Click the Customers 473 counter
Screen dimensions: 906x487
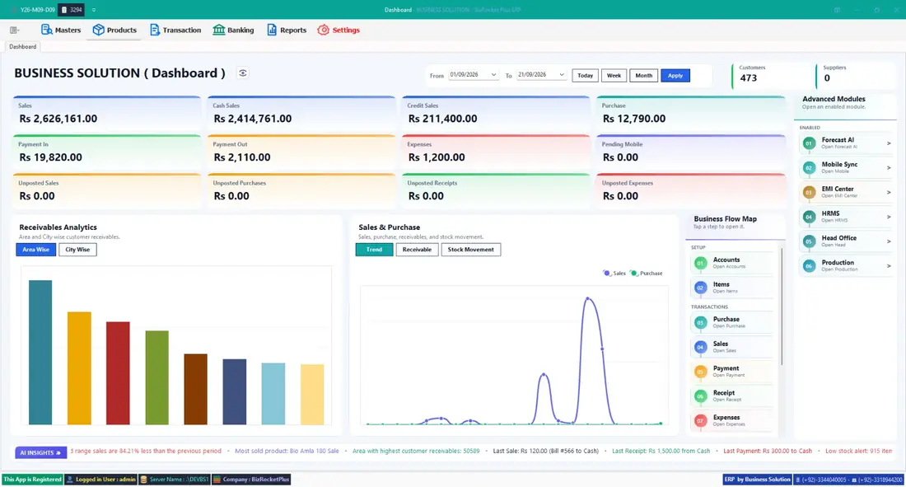click(x=771, y=74)
